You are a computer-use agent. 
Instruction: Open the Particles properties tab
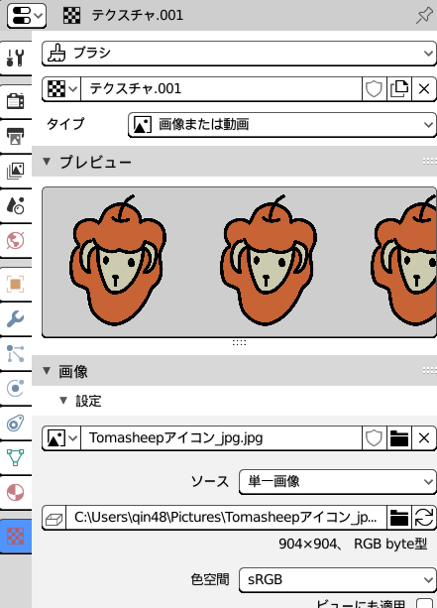pyautogui.click(x=16, y=354)
